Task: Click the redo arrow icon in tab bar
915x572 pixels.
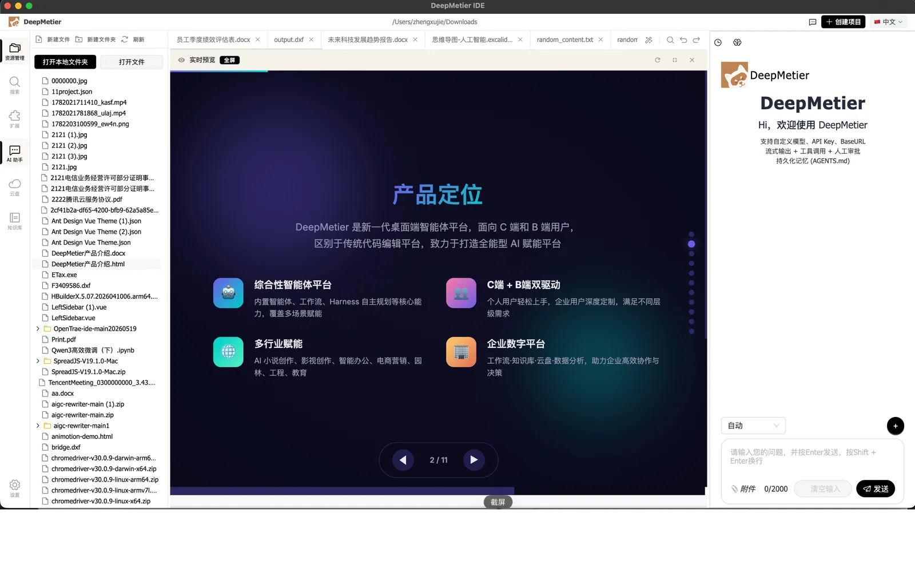Action: (x=697, y=40)
